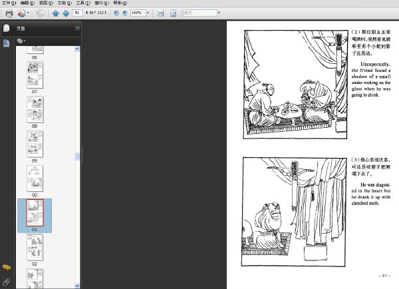Click the grayed collaborate comments icon

(x=40, y=13)
